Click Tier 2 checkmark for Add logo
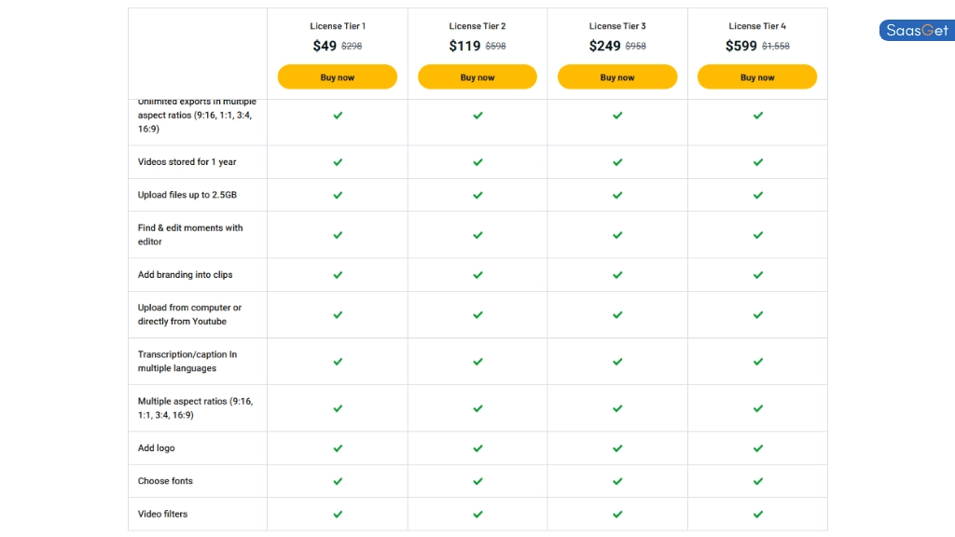Viewport: 955px width, 537px height. coord(477,448)
